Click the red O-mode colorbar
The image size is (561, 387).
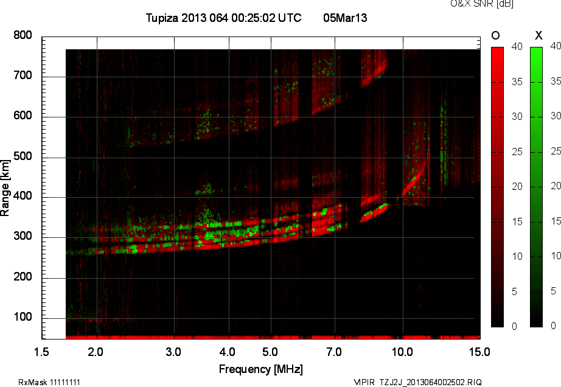[497, 187]
